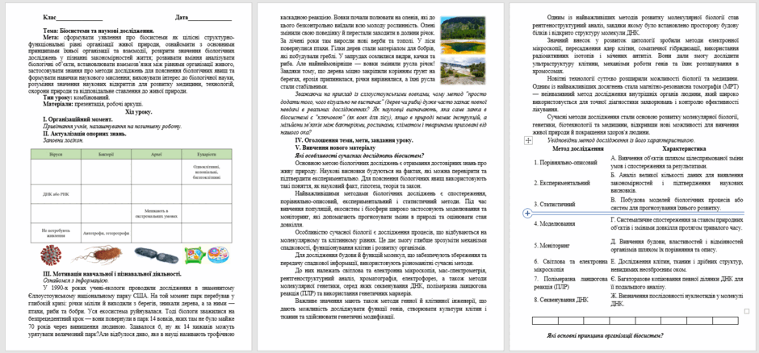Screen dimensions: 759x353
Task: Select the green plant cell picture
Action: tap(195, 255)
